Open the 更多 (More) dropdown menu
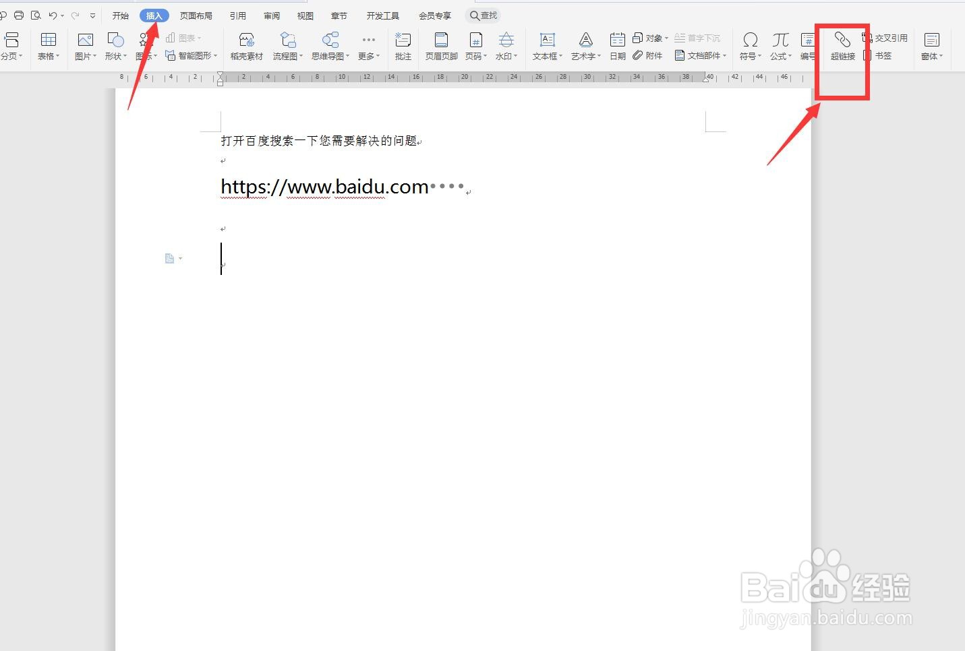 click(x=368, y=46)
